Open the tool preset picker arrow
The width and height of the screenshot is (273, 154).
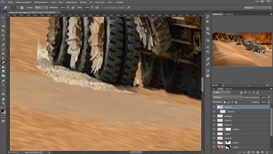[9, 8]
